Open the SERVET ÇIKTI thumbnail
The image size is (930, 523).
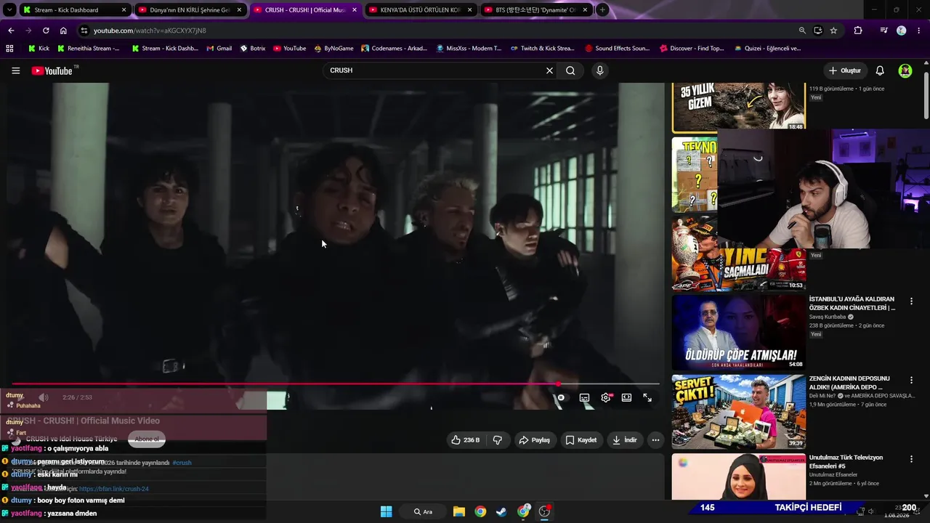coord(738,412)
